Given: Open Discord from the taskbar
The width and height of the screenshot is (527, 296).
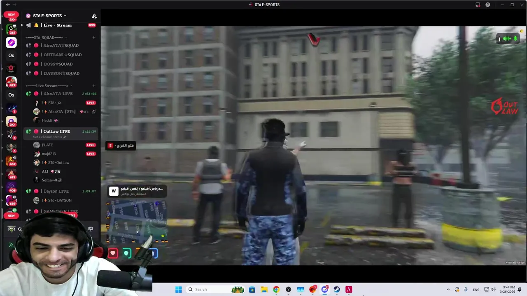Looking at the screenshot, I should point(325,289).
